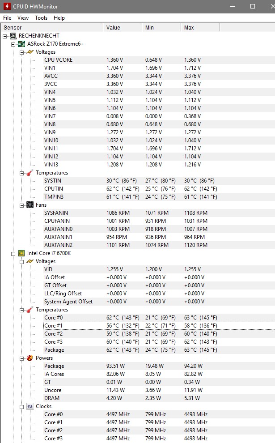
Task: Select the CPUTIN temperature row
Action: (159, 189)
